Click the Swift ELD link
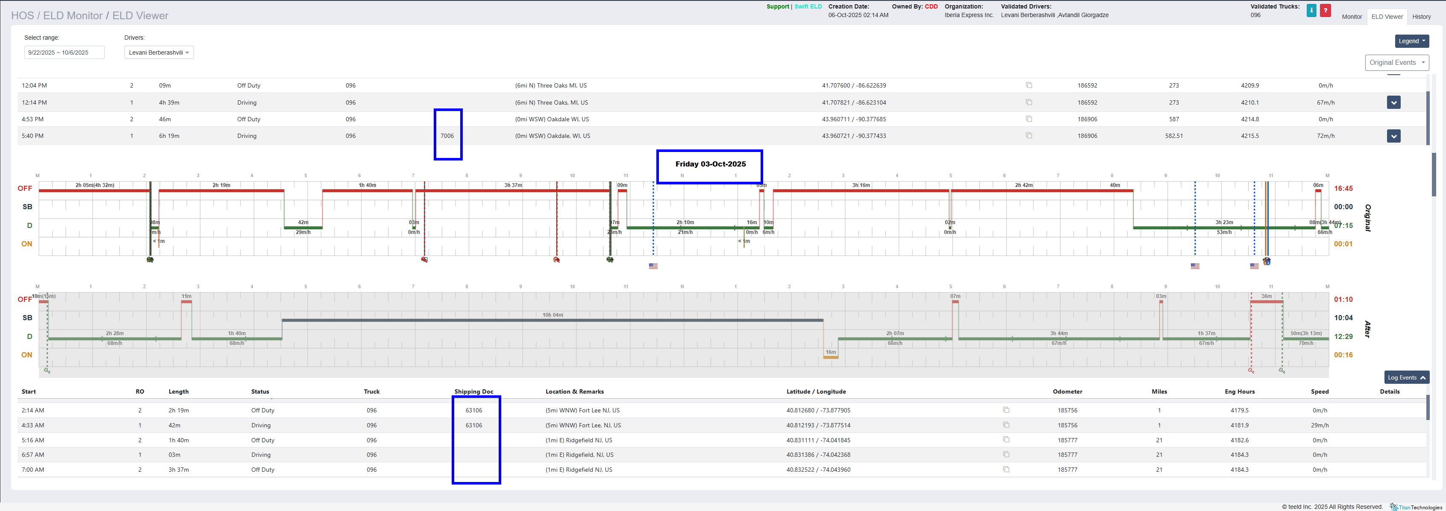1446x511 pixels. 808,7
